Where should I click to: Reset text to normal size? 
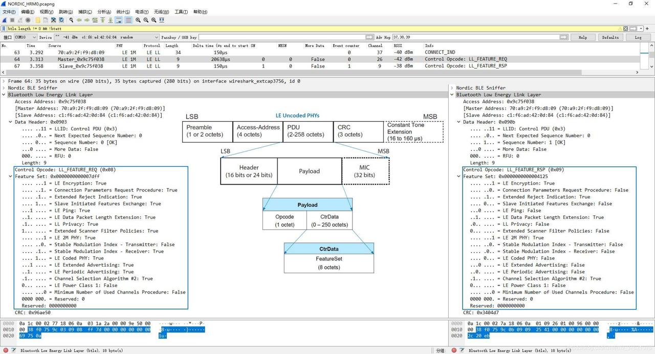coord(154,20)
